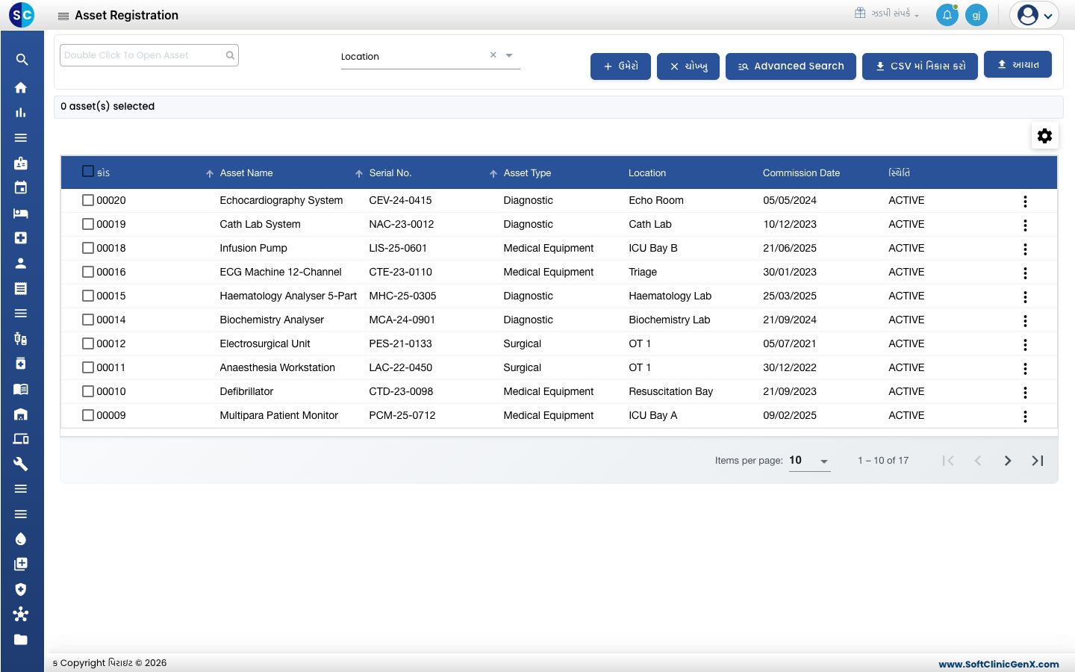Open the user profile dropdown
The height and width of the screenshot is (672, 1075).
coord(1035,15)
